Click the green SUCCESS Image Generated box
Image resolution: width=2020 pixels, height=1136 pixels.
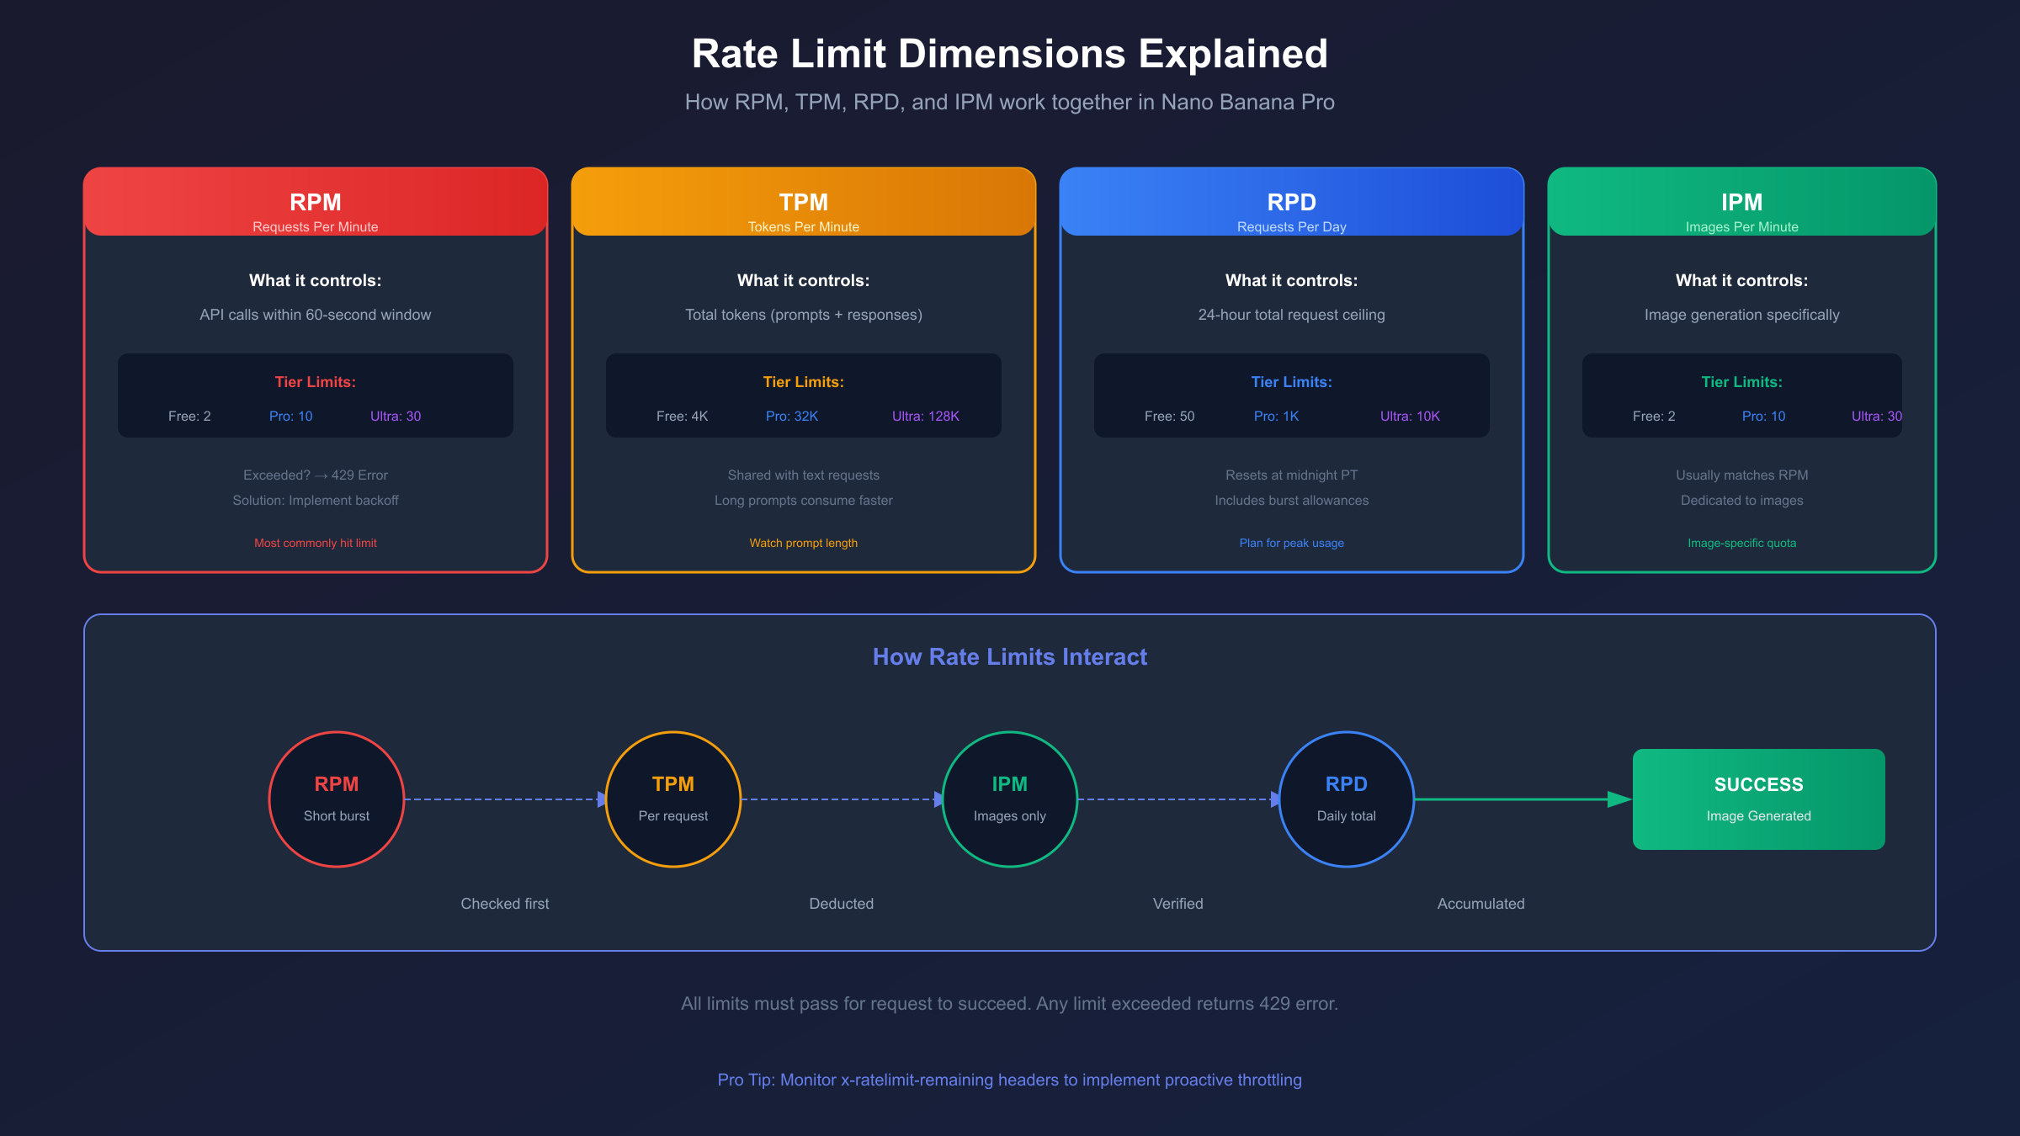pos(1758,799)
